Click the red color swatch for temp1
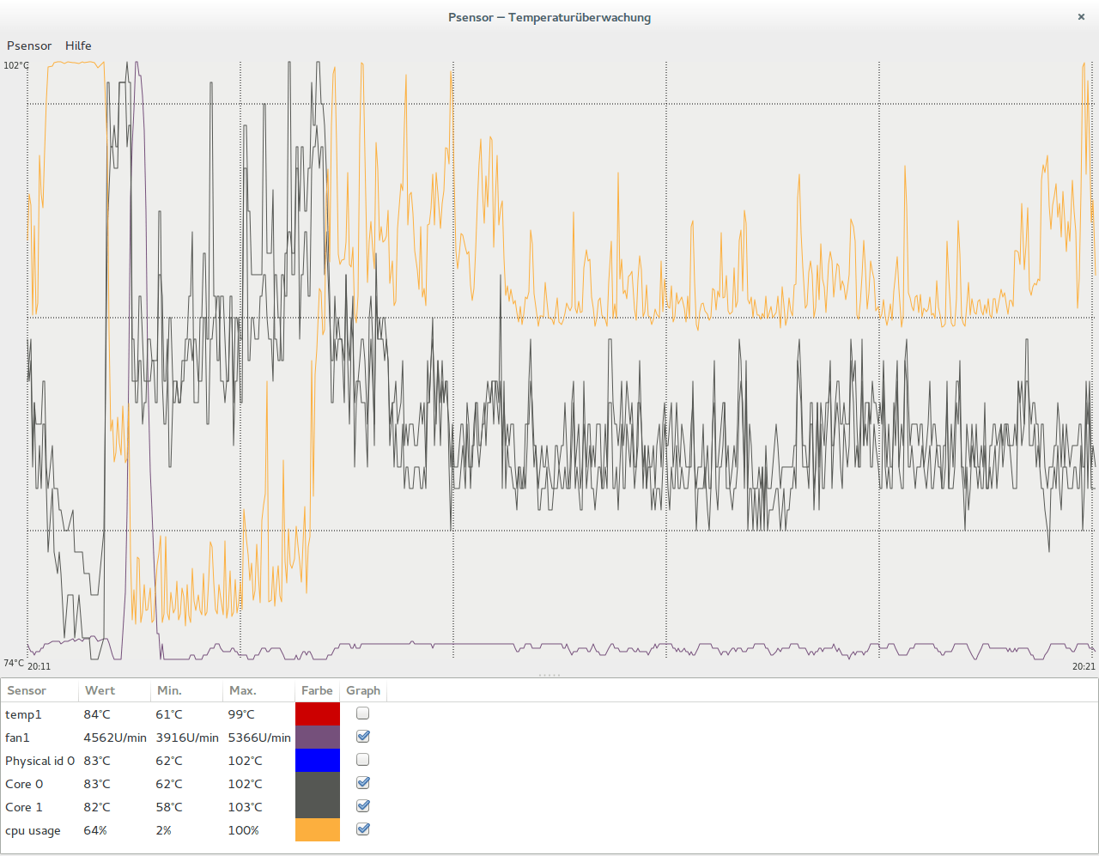 pyautogui.click(x=318, y=713)
